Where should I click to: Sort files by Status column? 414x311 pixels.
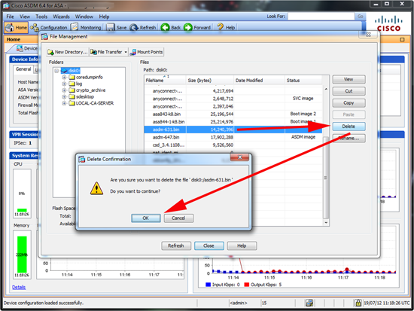click(x=303, y=81)
